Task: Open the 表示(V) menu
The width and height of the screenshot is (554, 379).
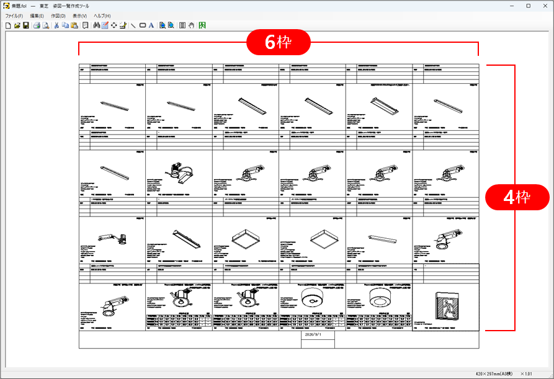Action: 80,16
